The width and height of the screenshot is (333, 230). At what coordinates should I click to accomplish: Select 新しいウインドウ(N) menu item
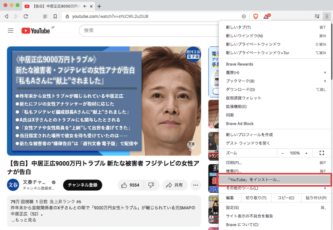point(275,36)
